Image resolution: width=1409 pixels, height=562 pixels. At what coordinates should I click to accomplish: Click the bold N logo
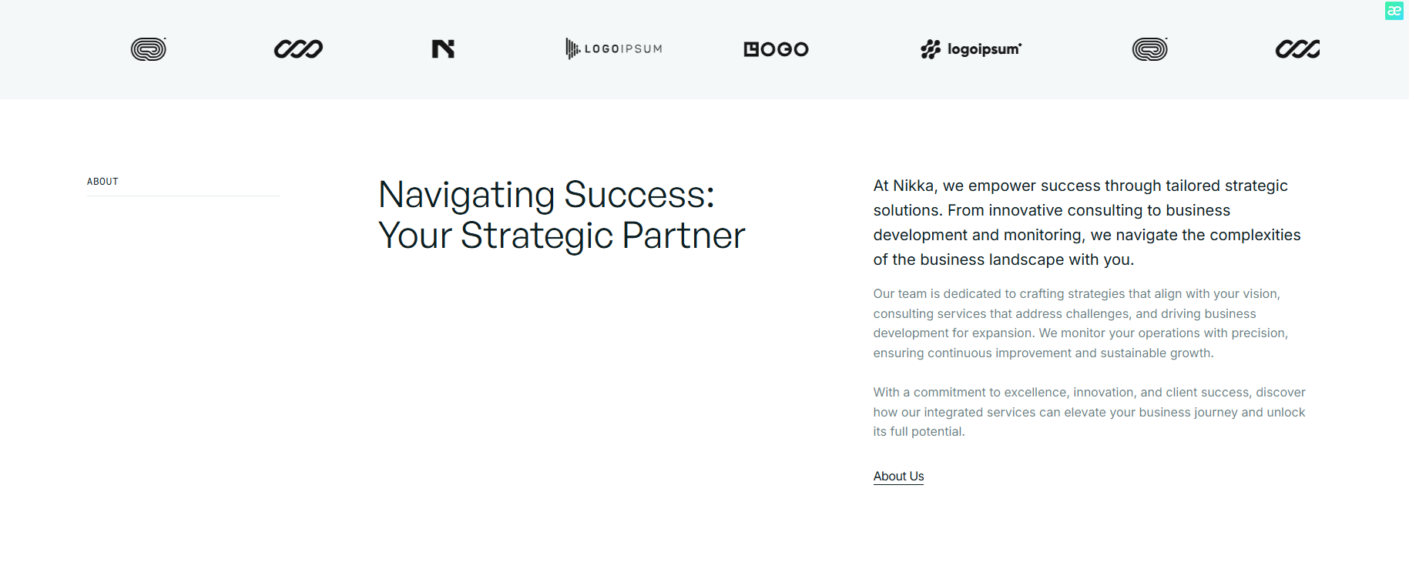(443, 49)
